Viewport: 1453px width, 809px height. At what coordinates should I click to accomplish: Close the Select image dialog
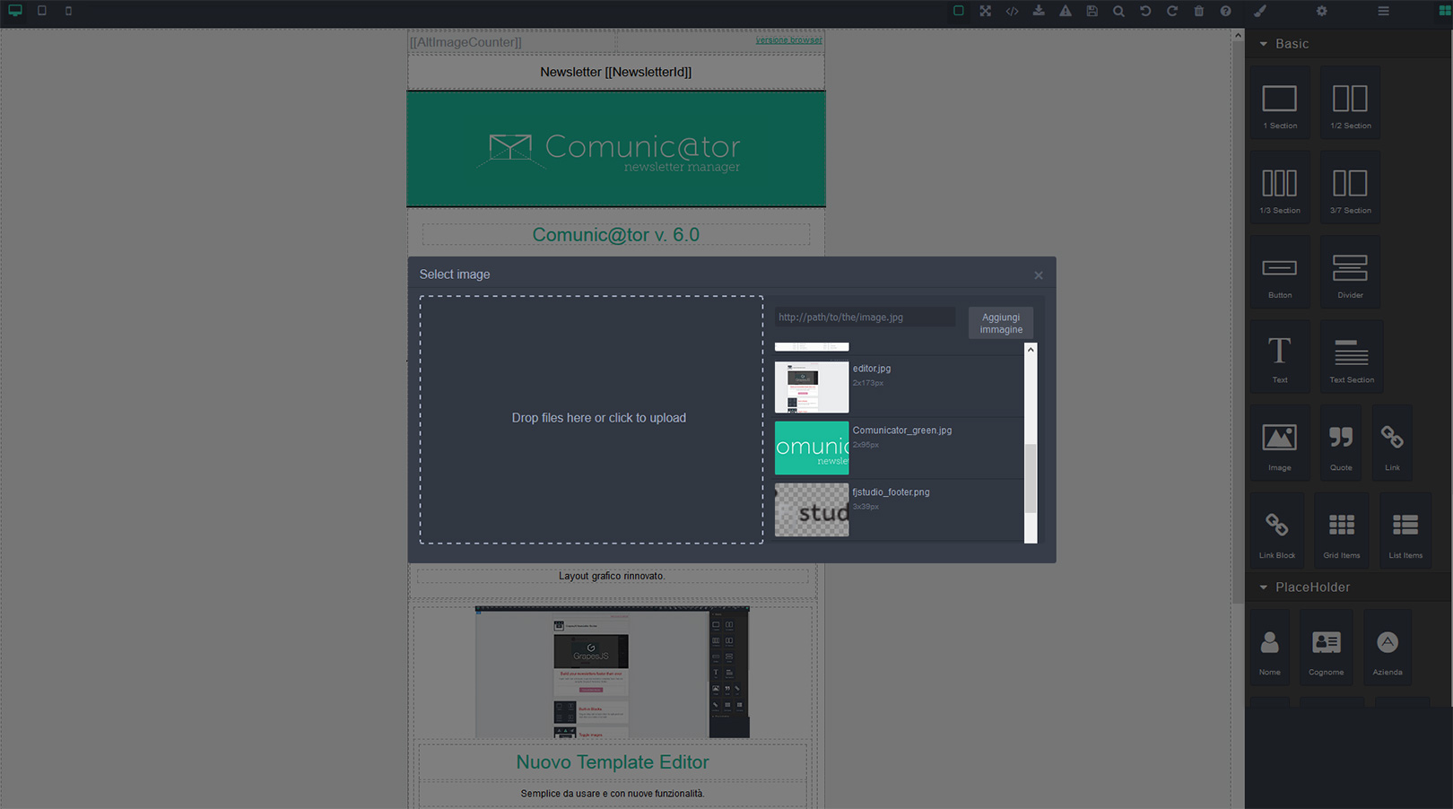point(1039,275)
